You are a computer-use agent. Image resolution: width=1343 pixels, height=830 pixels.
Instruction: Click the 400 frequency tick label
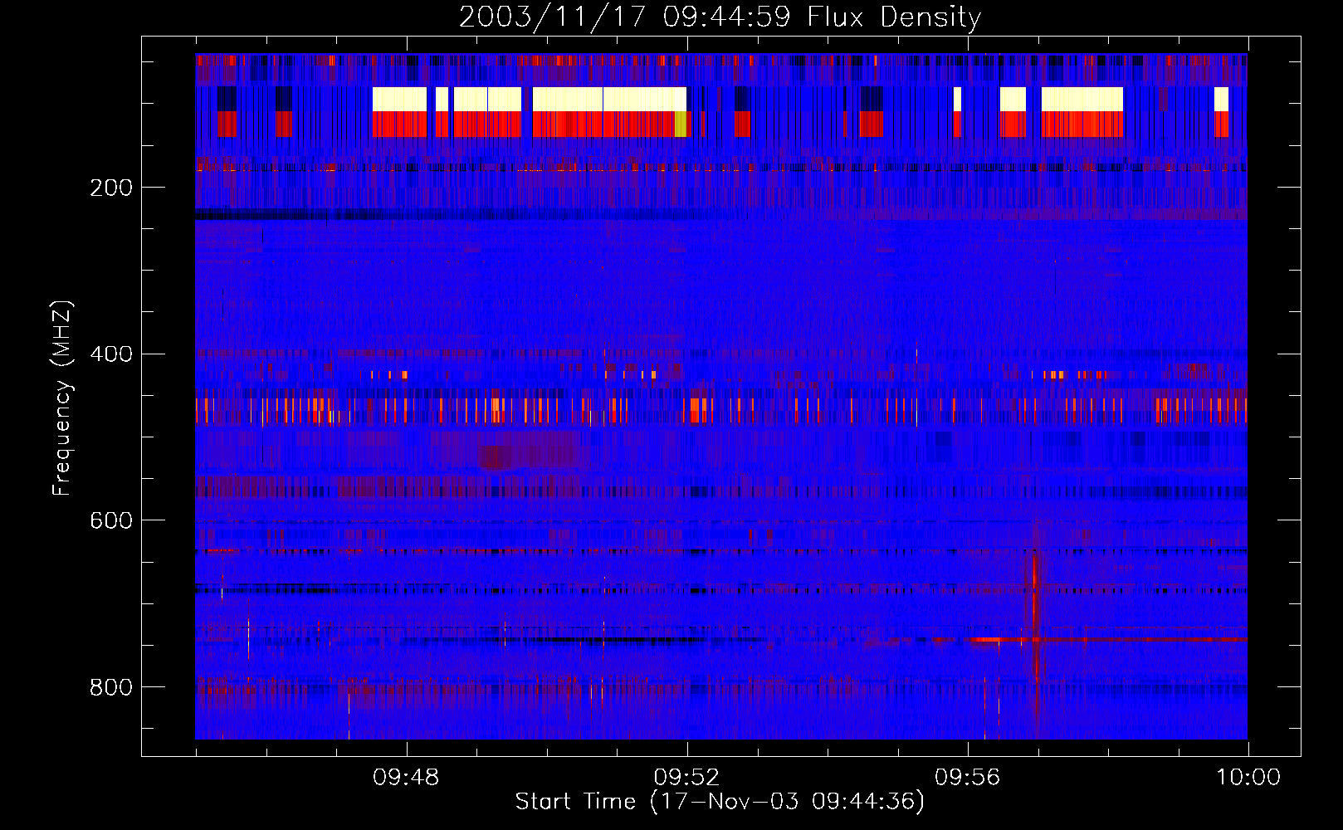111,354
